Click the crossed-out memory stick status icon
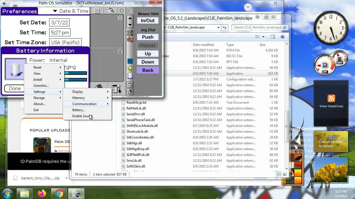Image resolution: width=355 pixels, height=199 pixels. click(x=130, y=40)
